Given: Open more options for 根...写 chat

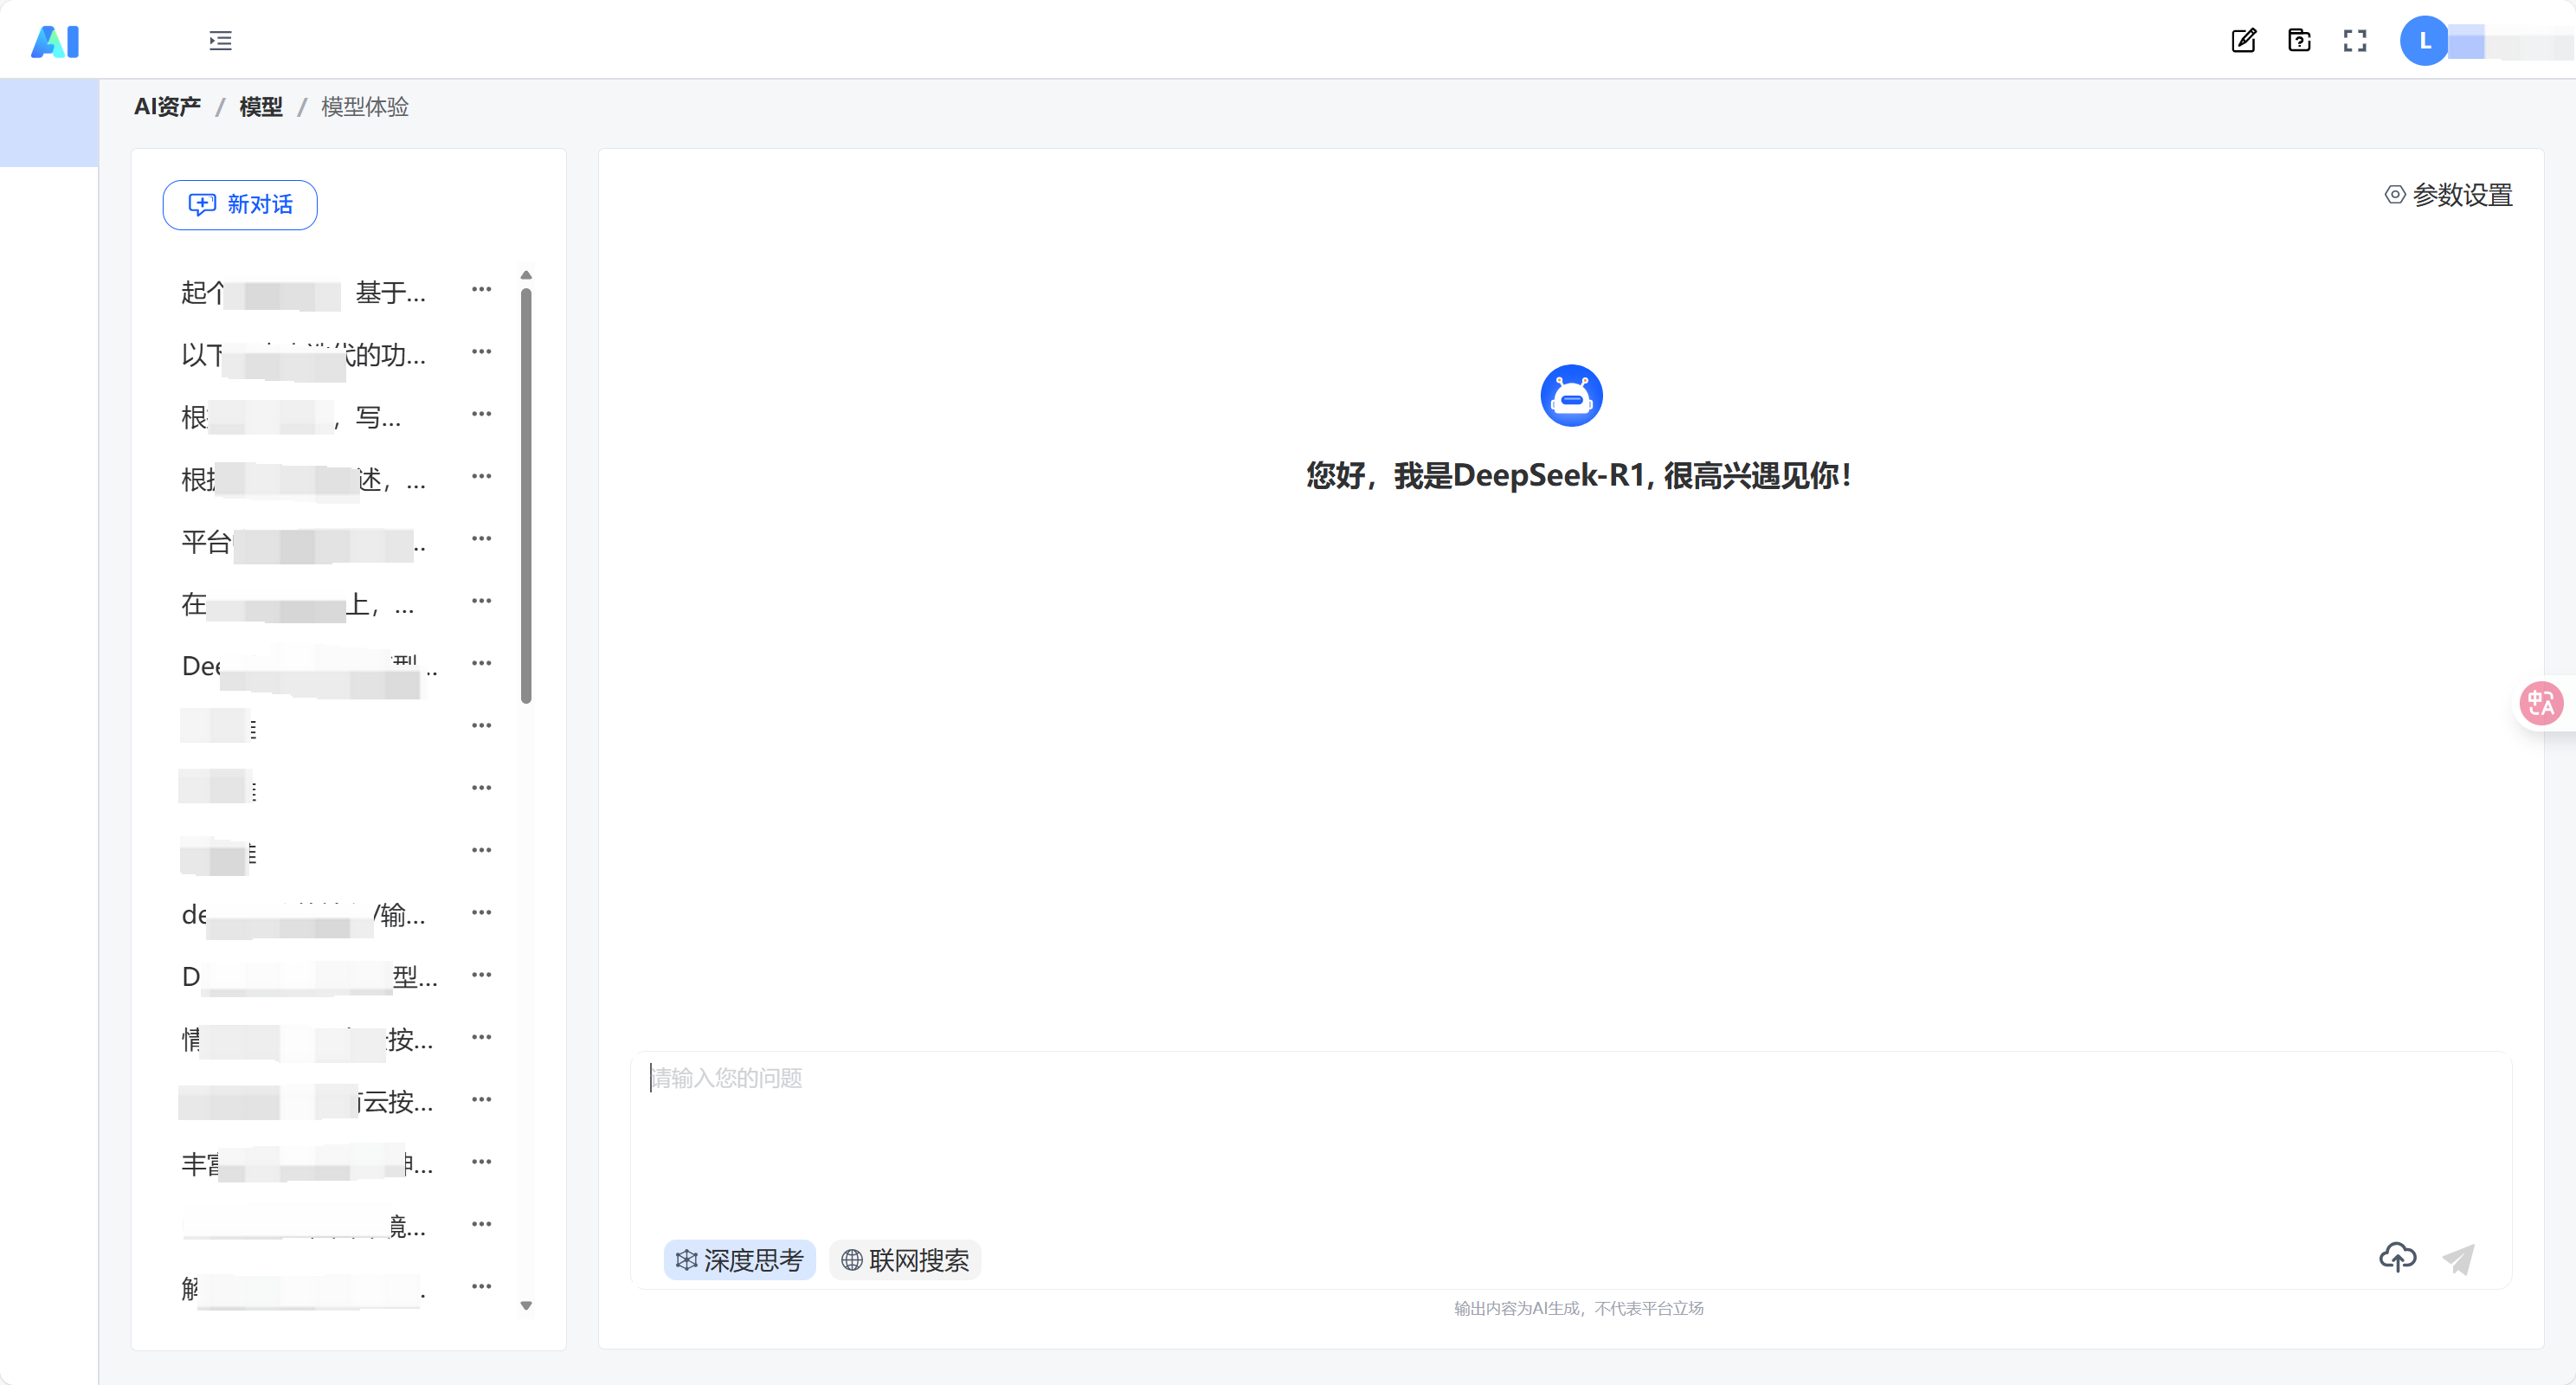Looking at the screenshot, I should tap(481, 414).
